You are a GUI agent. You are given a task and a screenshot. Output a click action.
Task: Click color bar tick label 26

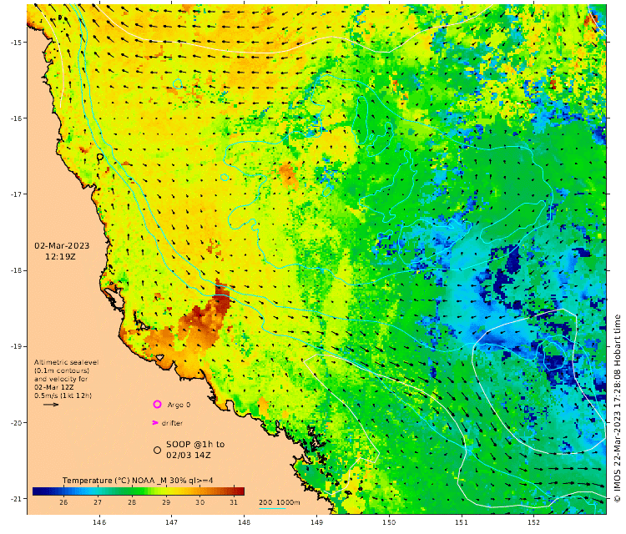coord(63,502)
